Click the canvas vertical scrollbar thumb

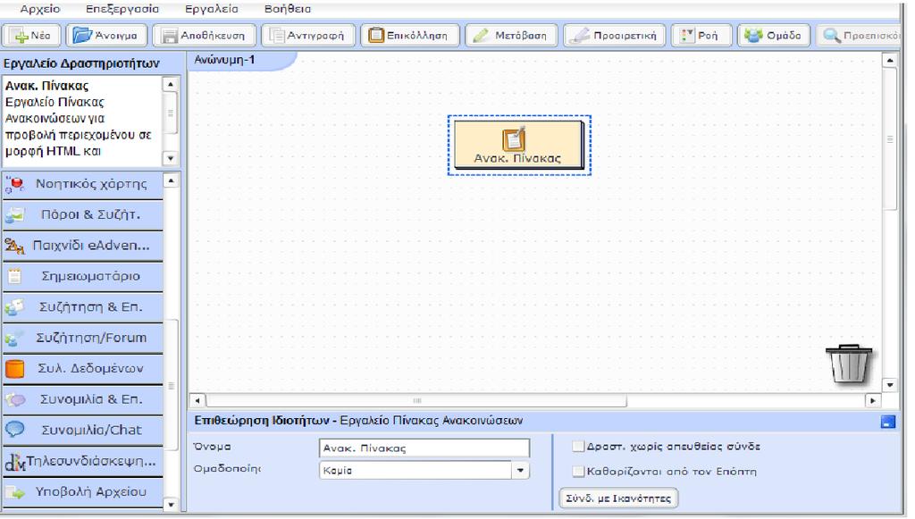[x=890, y=139]
